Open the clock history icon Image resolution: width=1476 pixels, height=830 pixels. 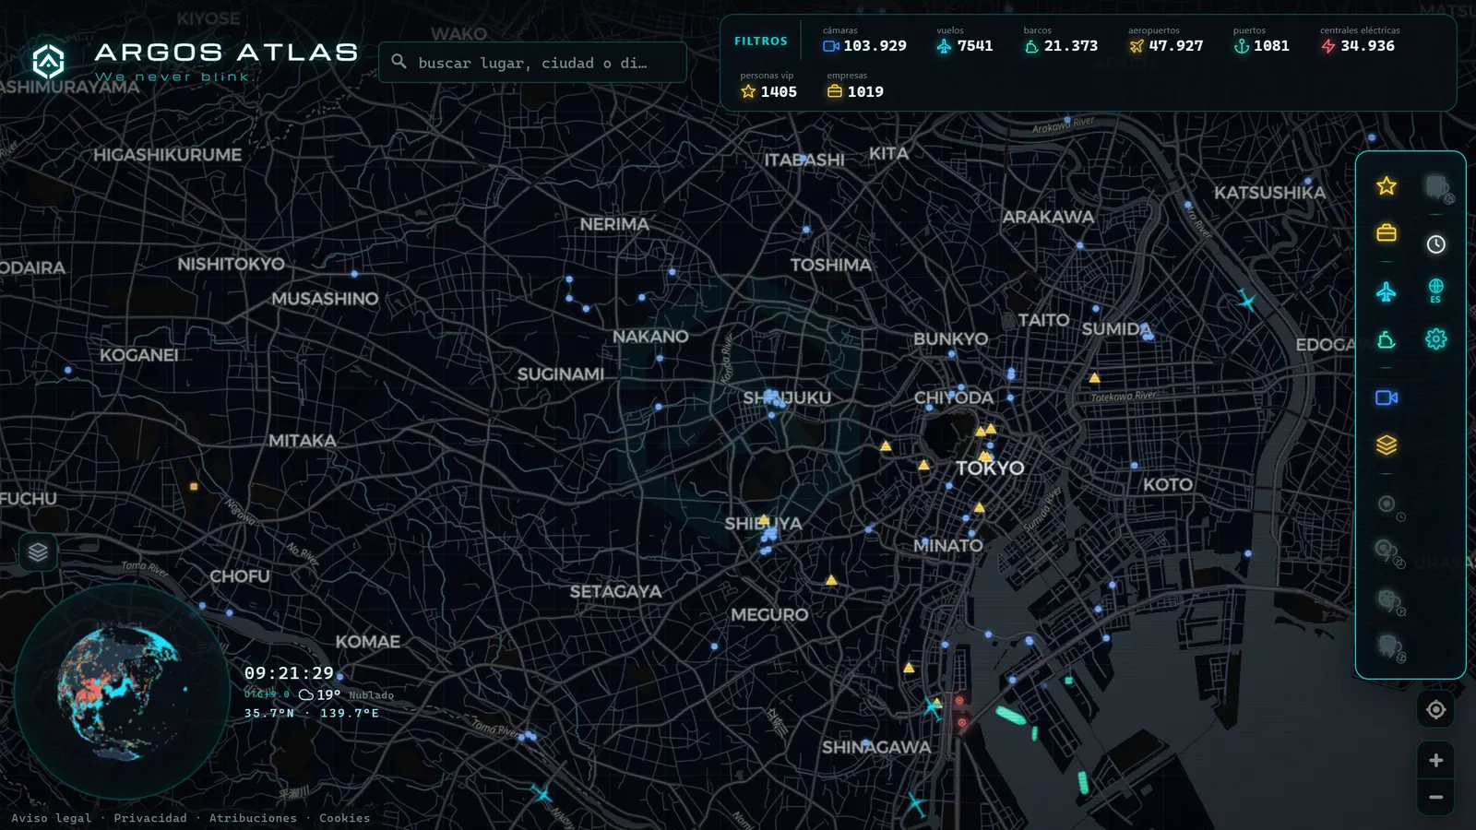point(1435,244)
